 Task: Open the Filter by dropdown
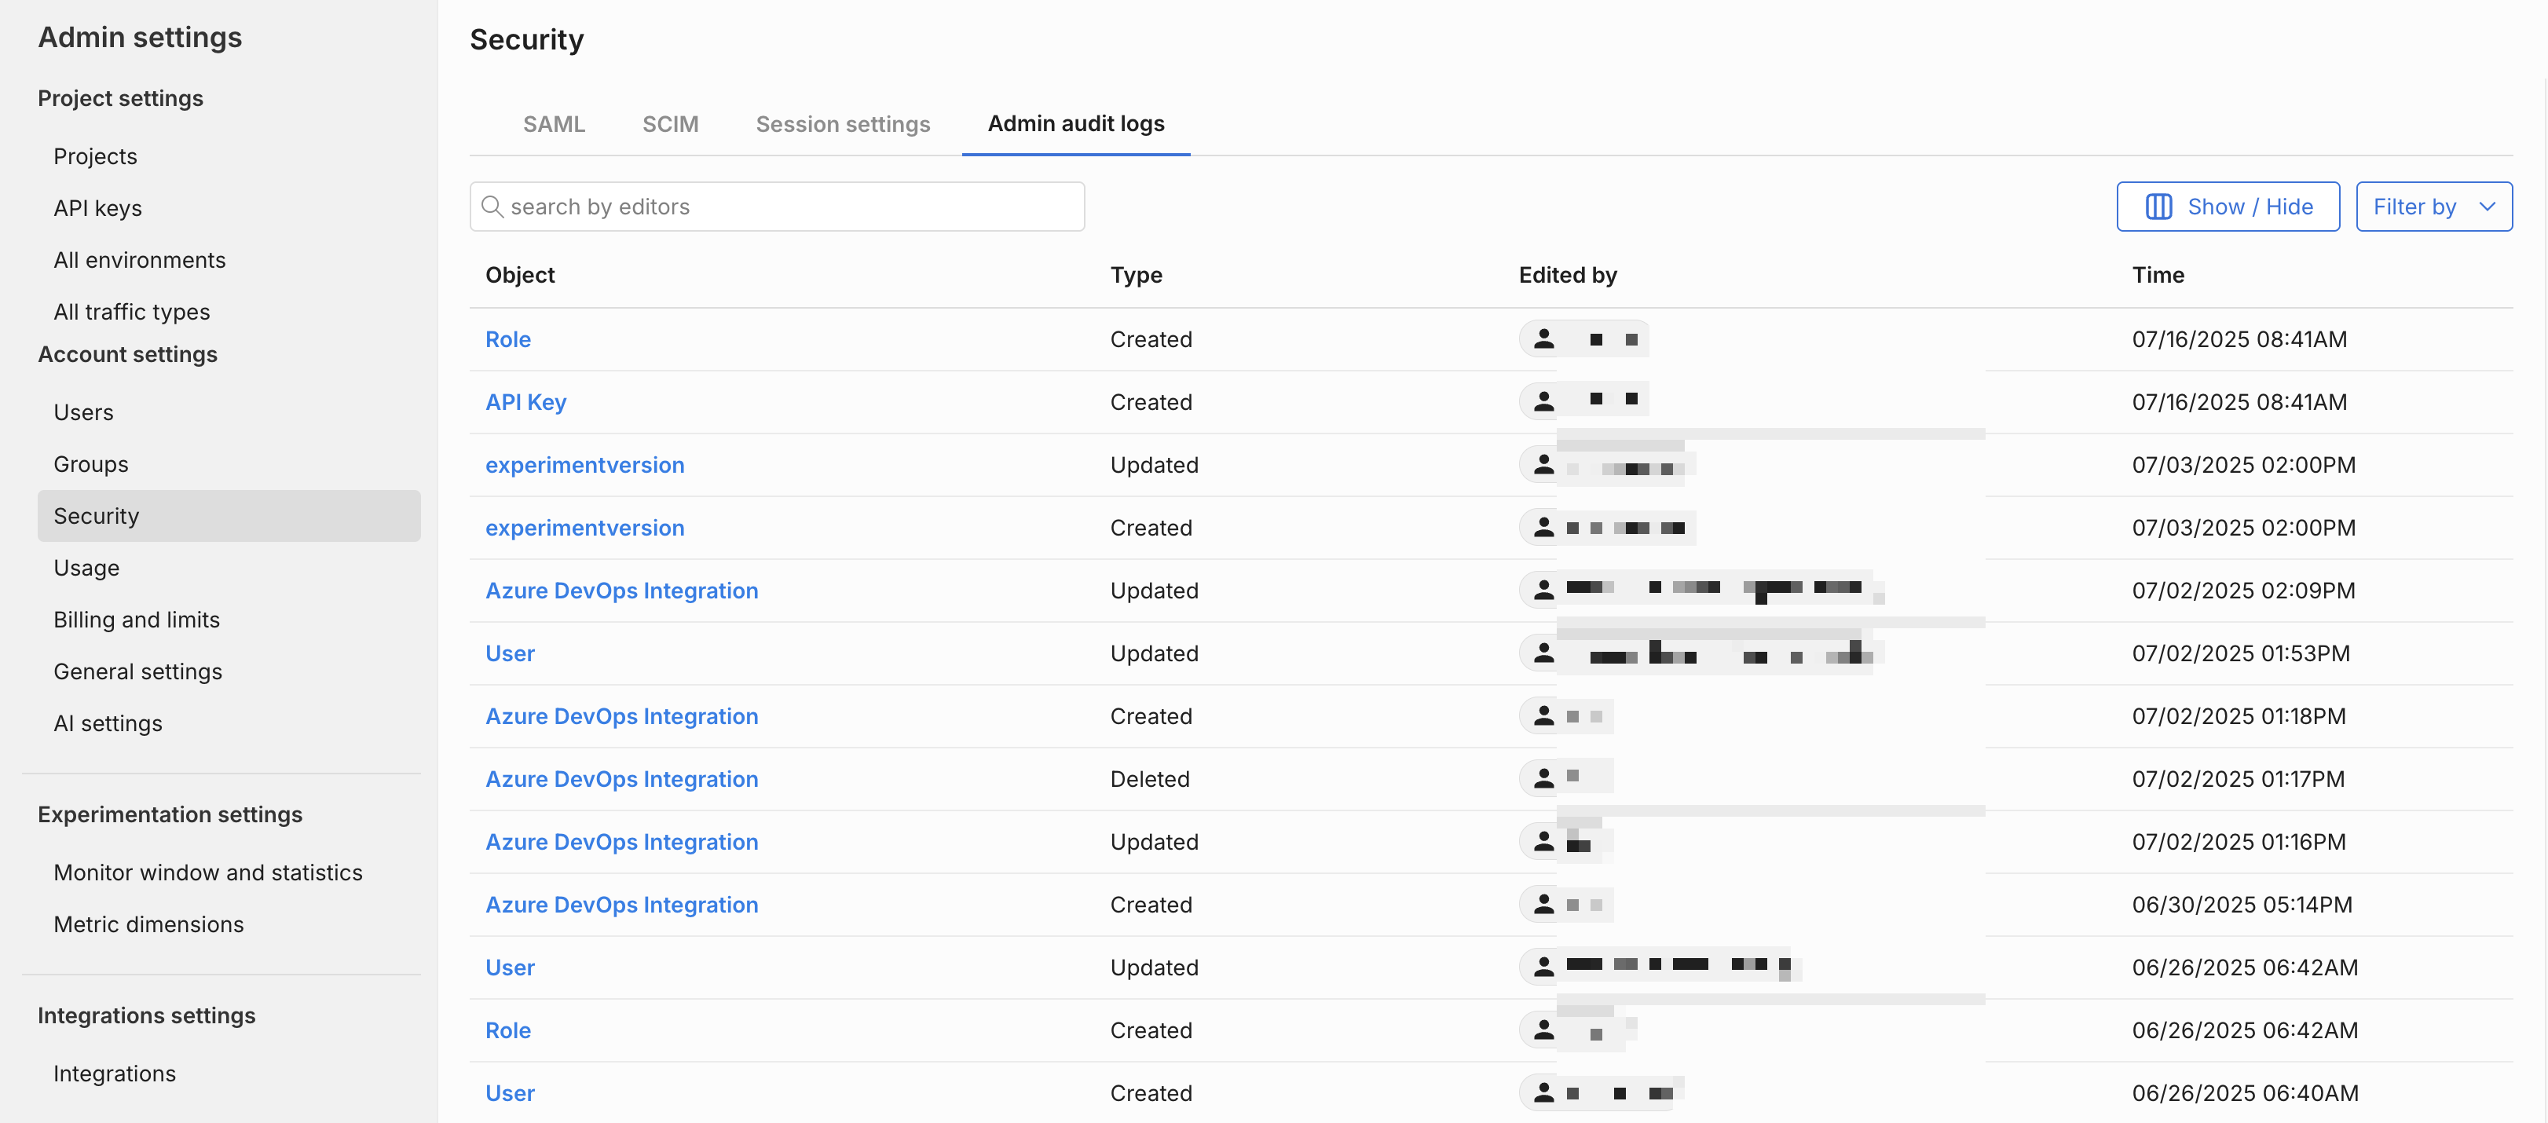click(x=2414, y=207)
